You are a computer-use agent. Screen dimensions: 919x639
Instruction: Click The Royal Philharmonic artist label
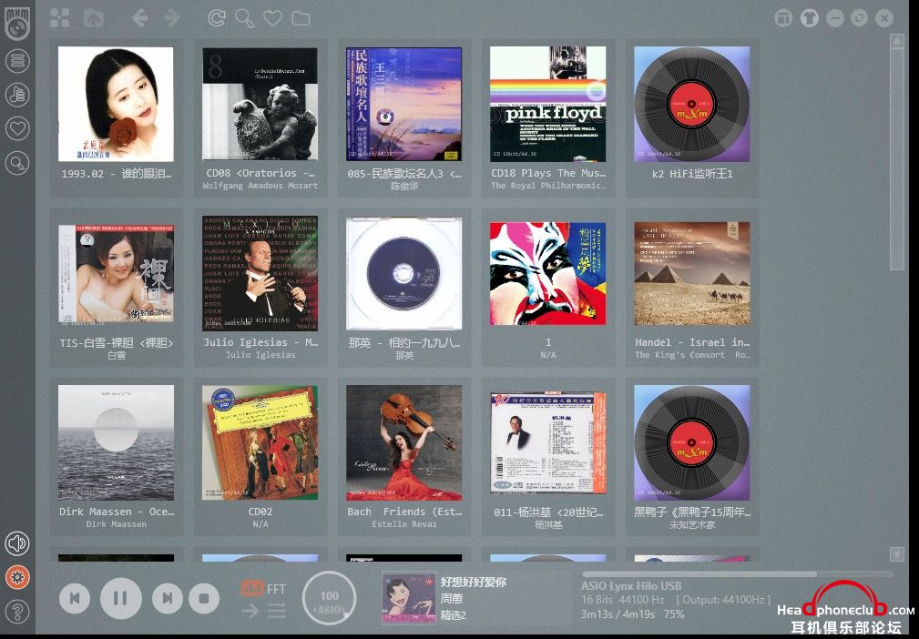click(548, 186)
